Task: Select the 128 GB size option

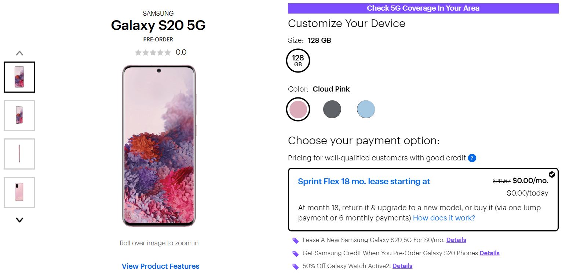Action: (x=298, y=61)
